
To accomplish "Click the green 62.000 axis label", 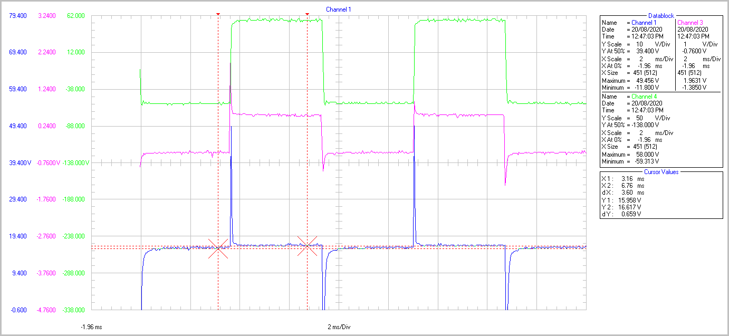I will [x=75, y=16].
